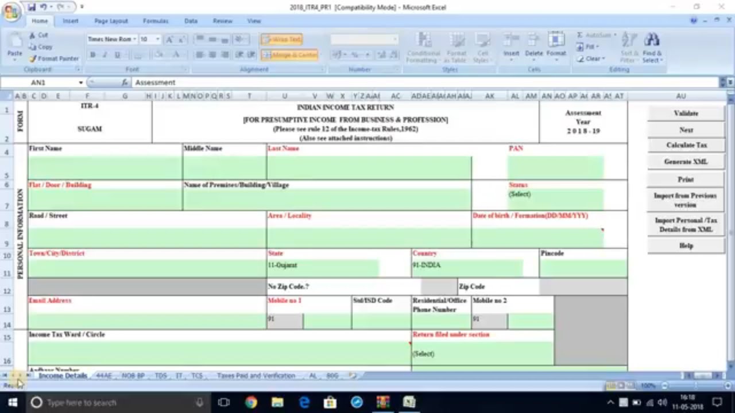The image size is (735, 413).
Task: Open the Insert Function fx dialog
Action: (x=125, y=83)
